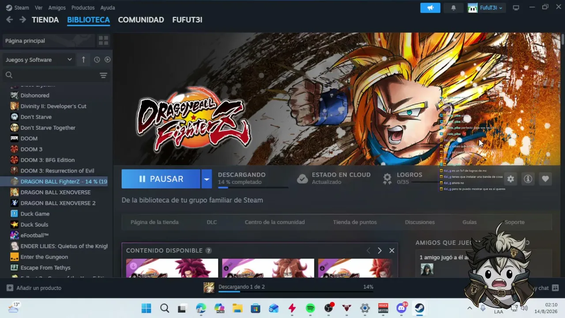
Task: Open the library advanced filter icon
Action: pos(103,76)
